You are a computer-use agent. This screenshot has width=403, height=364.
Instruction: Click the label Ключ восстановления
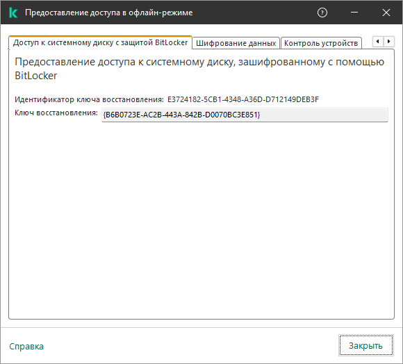pyautogui.click(x=56, y=113)
